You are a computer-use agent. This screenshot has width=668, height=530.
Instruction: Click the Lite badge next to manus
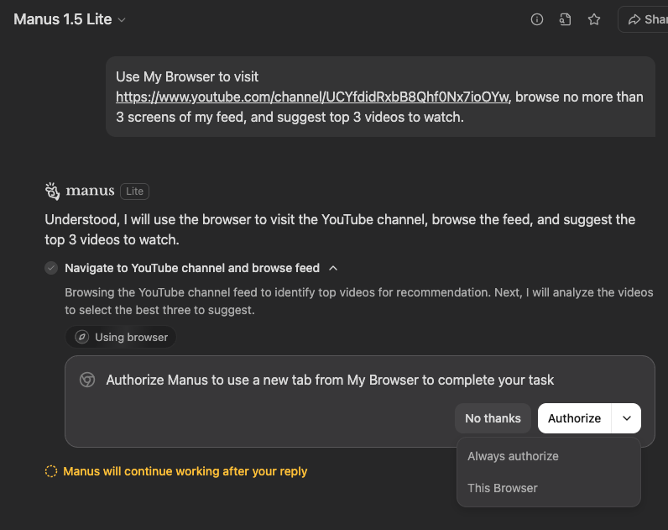134,191
